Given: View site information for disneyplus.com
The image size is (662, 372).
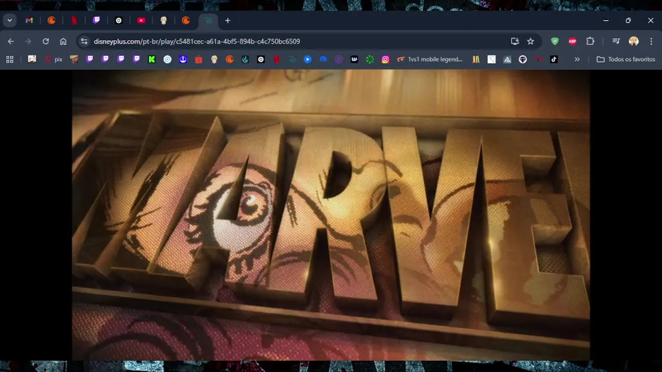Looking at the screenshot, I should coord(84,41).
